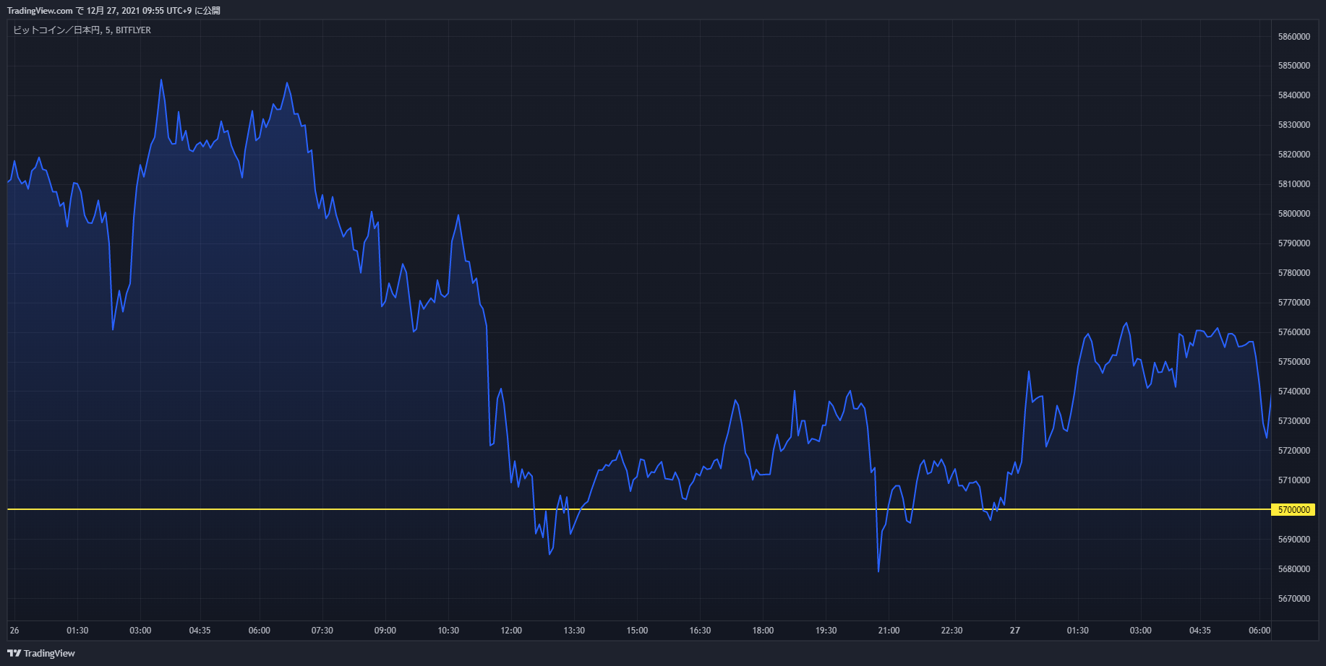Screen dimensions: 1326x666
Task: Click the 5690000 price axis label
Action: tap(1293, 540)
